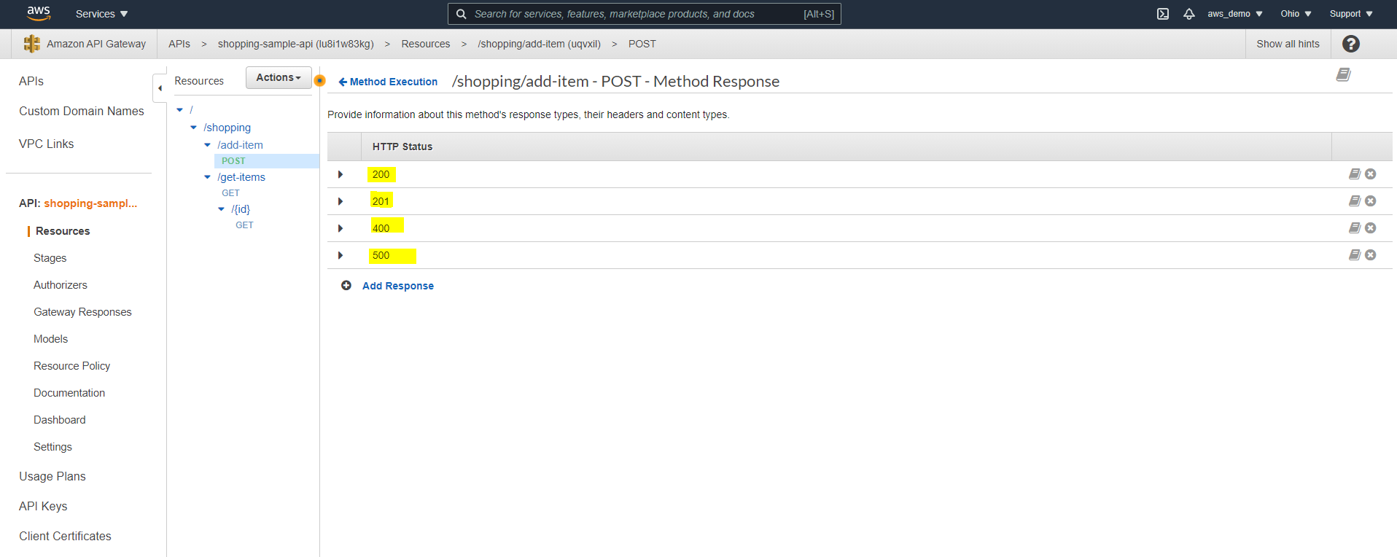Image resolution: width=1397 pixels, height=557 pixels.
Task: Collapse the /shopping tree node
Action: coord(193,128)
